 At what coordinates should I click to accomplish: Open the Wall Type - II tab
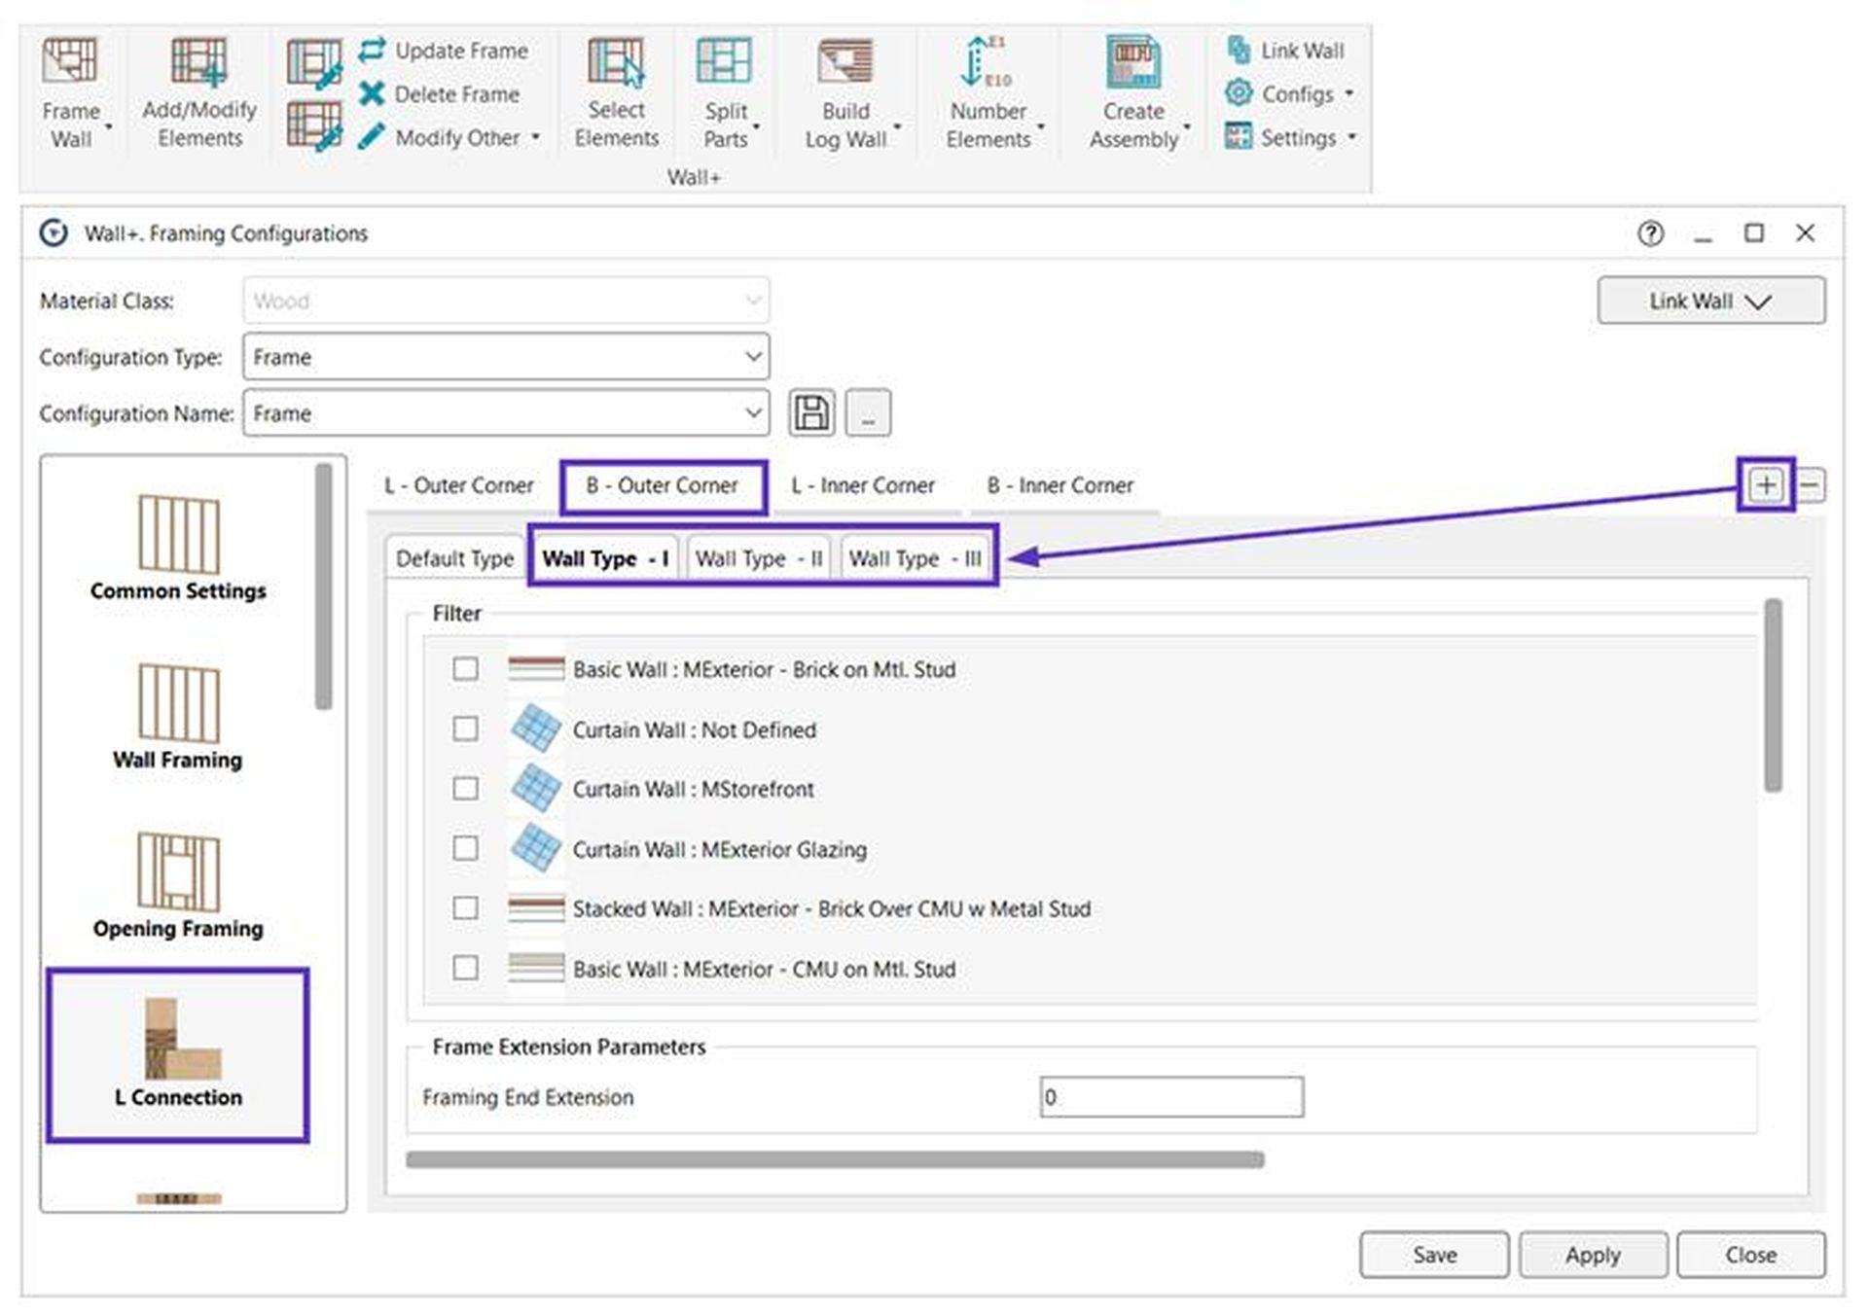pos(759,558)
